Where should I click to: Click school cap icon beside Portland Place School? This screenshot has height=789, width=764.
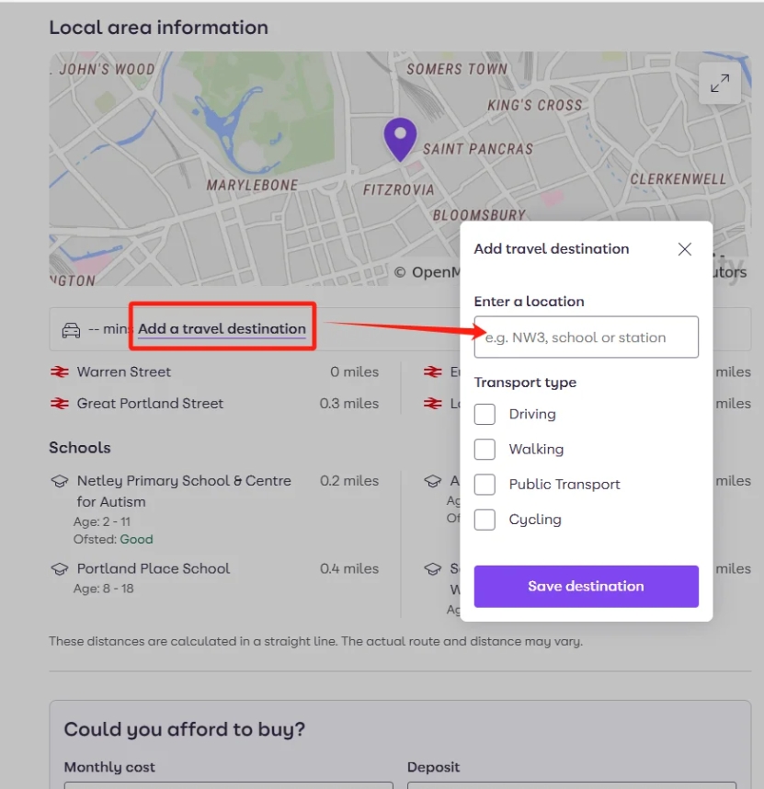pos(60,569)
